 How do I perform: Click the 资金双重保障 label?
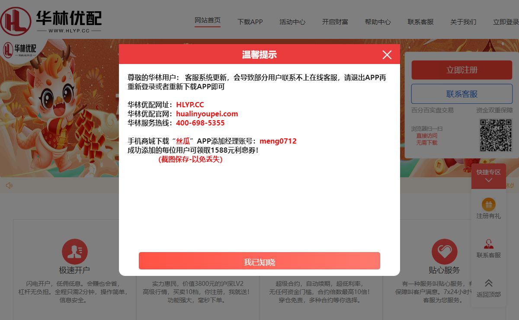(494, 110)
